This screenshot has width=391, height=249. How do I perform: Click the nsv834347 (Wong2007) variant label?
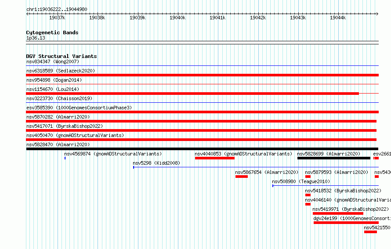(53, 61)
